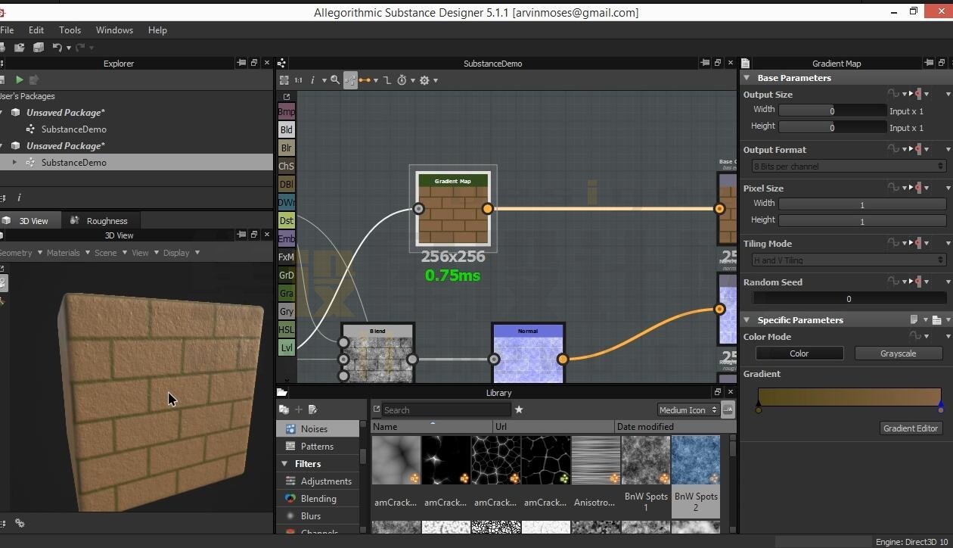Pin the Explorer panel with pushpin
This screenshot has width=953, height=548.
[x=241, y=63]
